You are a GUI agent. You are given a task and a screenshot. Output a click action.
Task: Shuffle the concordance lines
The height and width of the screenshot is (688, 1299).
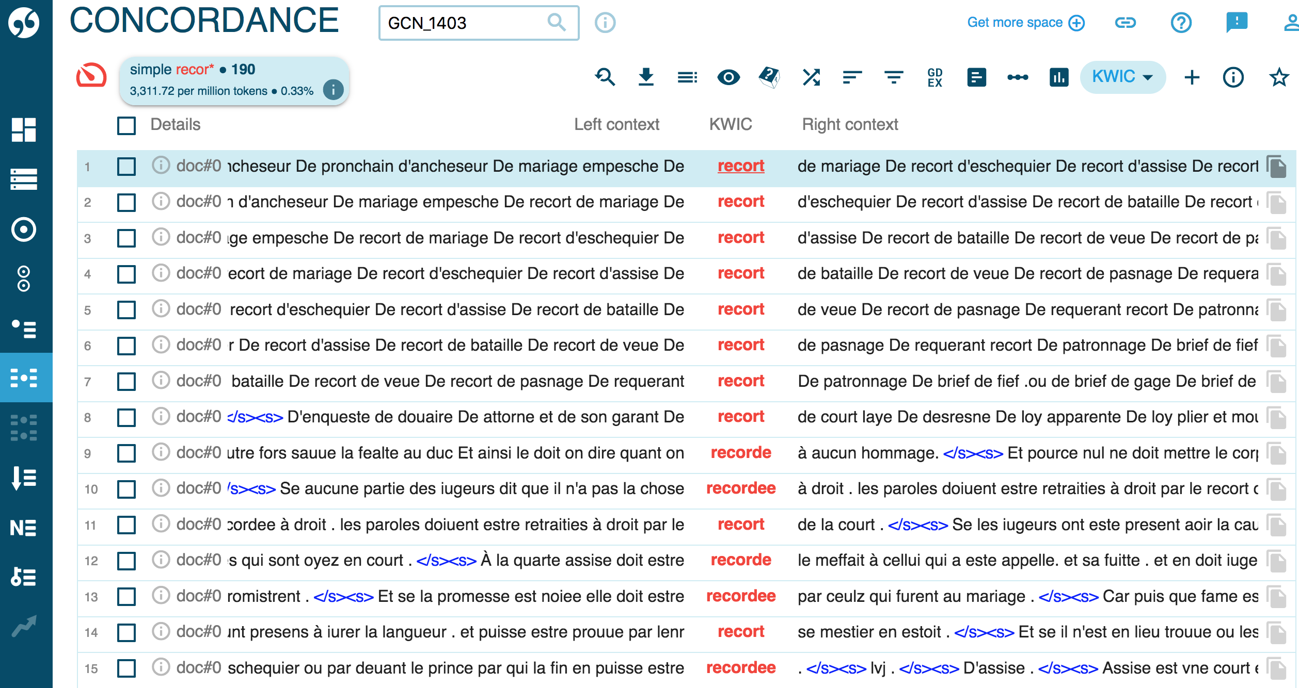pyautogui.click(x=811, y=77)
